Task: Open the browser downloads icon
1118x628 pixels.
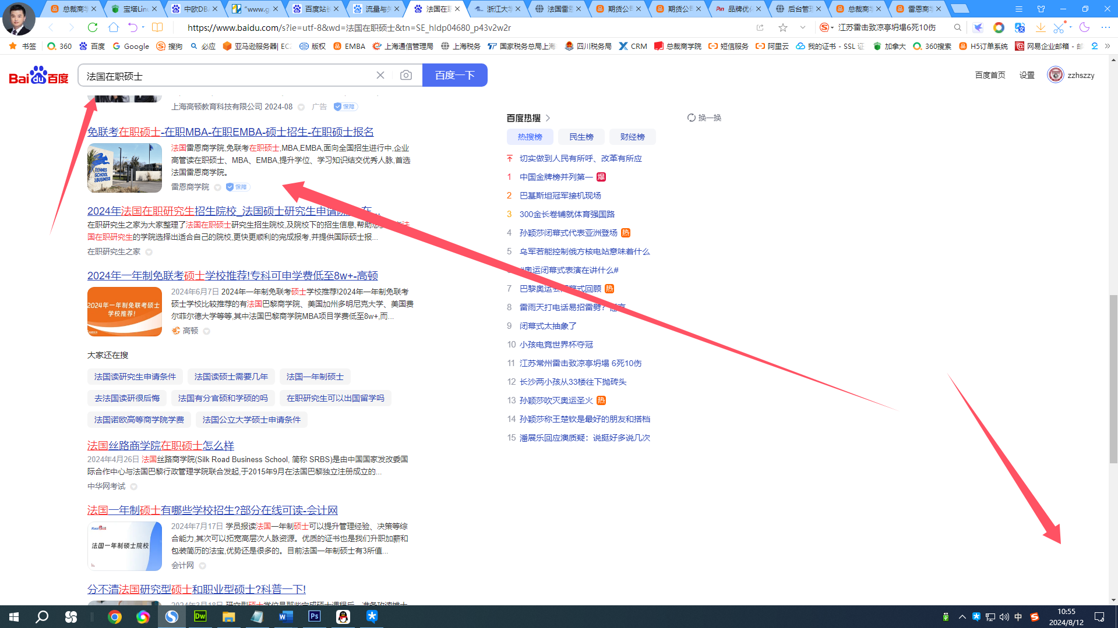Action: point(1041,27)
